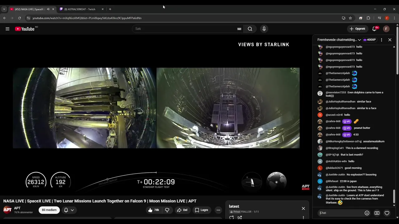Toggle playlist shuffle icon
Screen dimensions: 399x224
(240, 217)
